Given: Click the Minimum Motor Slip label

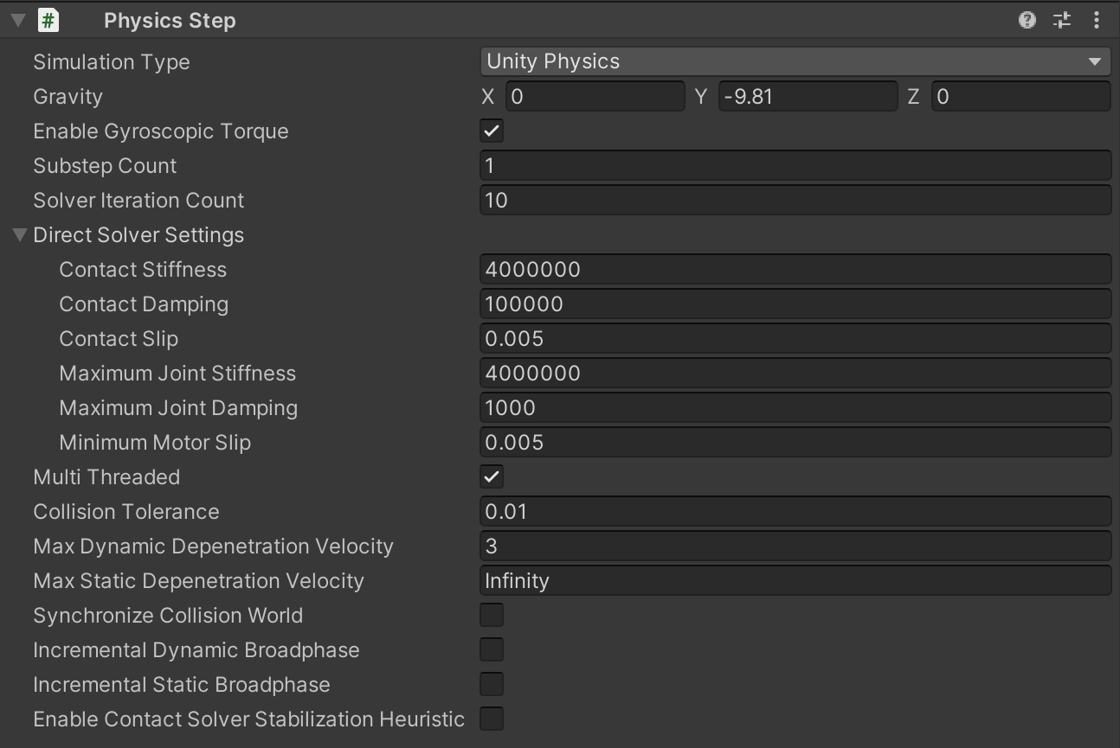Looking at the screenshot, I should 155,443.
